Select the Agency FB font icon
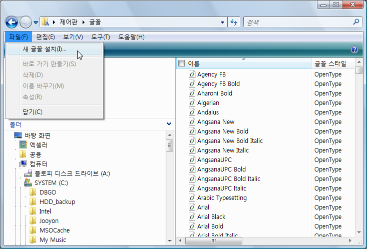367x249 pixels. pyautogui.click(x=192, y=74)
